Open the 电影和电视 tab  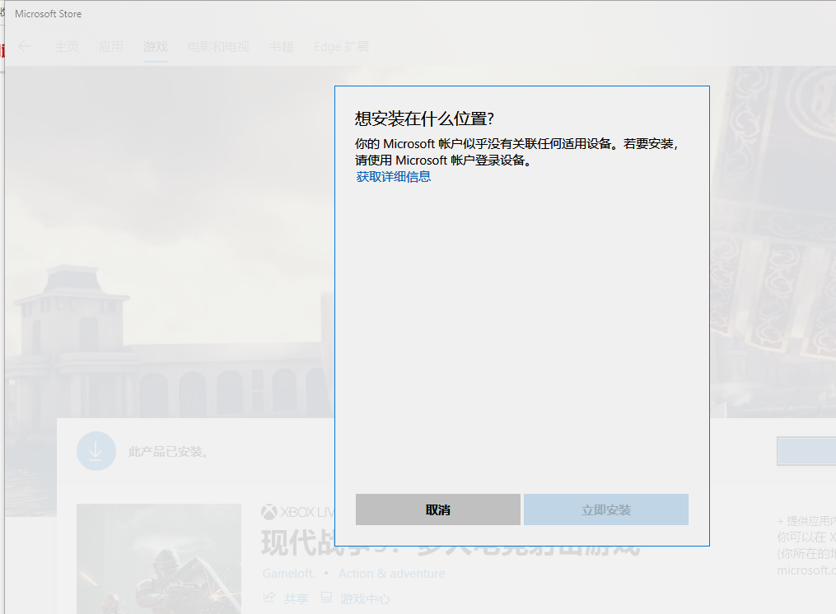[218, 47]
